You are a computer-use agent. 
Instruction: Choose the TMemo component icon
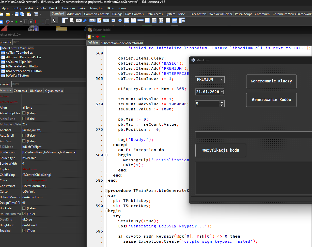point(99,20)
